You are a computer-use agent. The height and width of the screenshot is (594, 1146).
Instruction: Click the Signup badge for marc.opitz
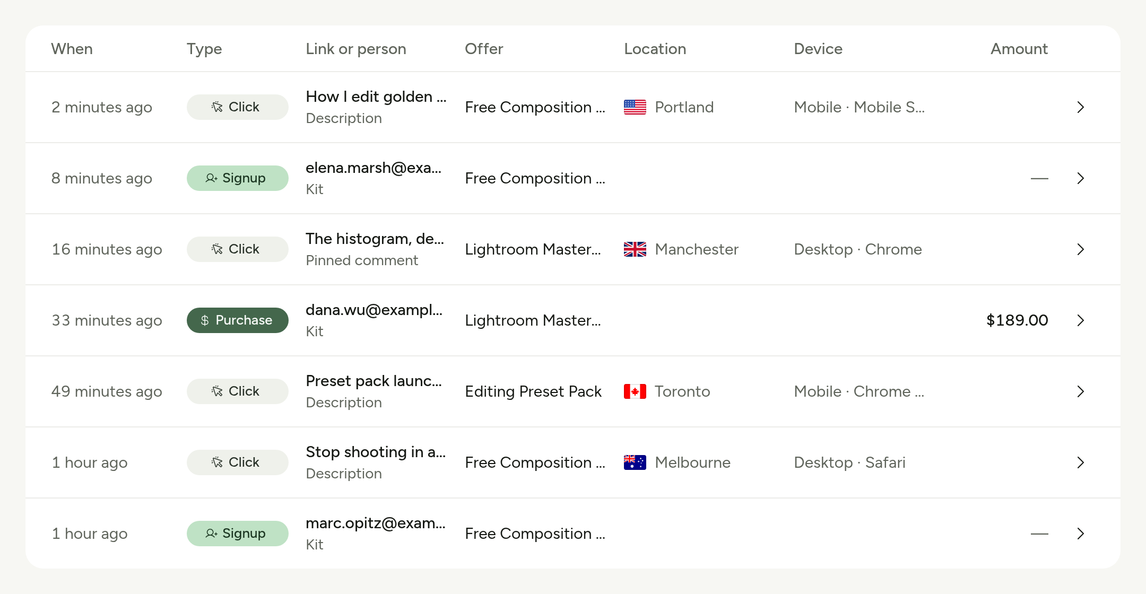[x=237, y=534]
